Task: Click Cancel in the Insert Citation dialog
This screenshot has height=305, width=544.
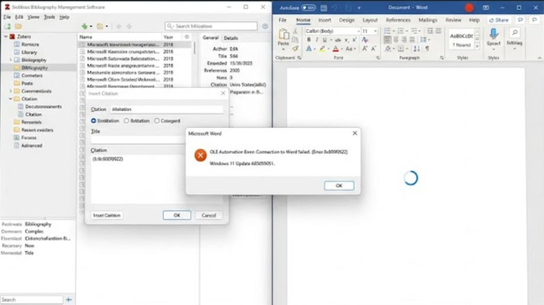Action: point(209,216)
